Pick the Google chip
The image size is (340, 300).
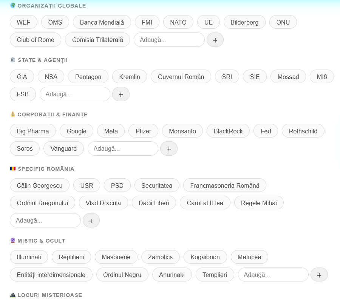click(x=77, y=131)
